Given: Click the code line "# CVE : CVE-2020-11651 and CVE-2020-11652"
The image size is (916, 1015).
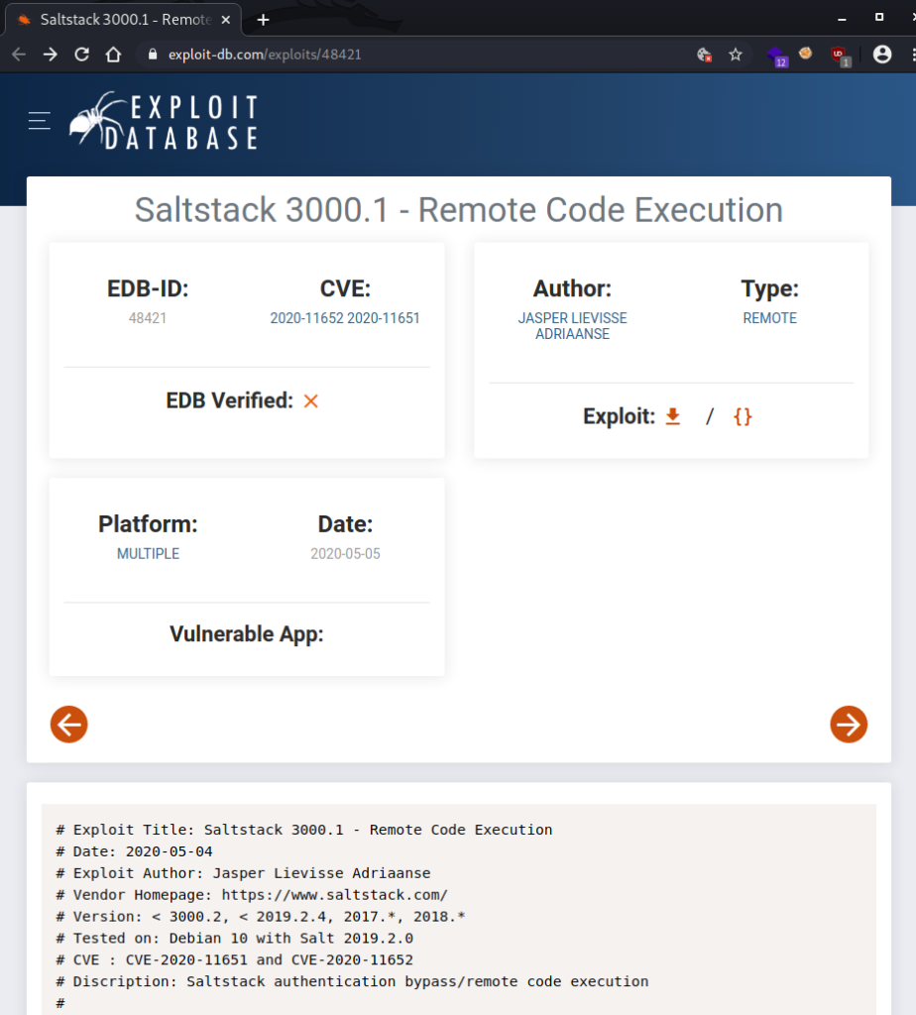Looking at the screenshot, I should click(234, 959).
